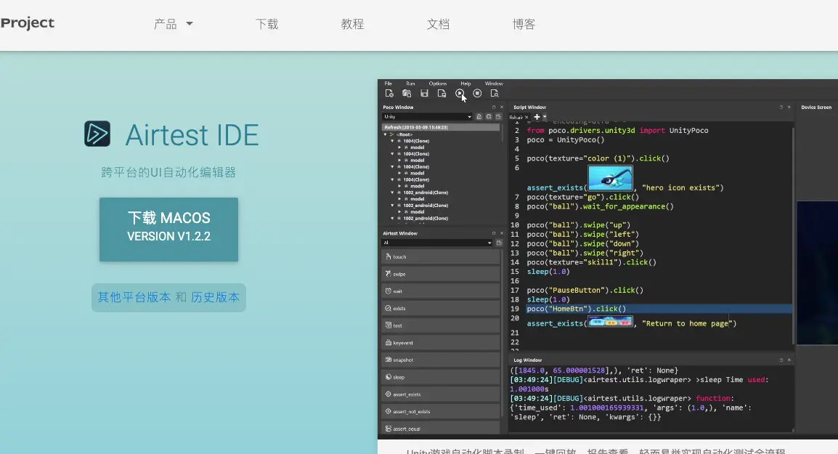Open the script tab list dropdown arrow

coord(545,117)
